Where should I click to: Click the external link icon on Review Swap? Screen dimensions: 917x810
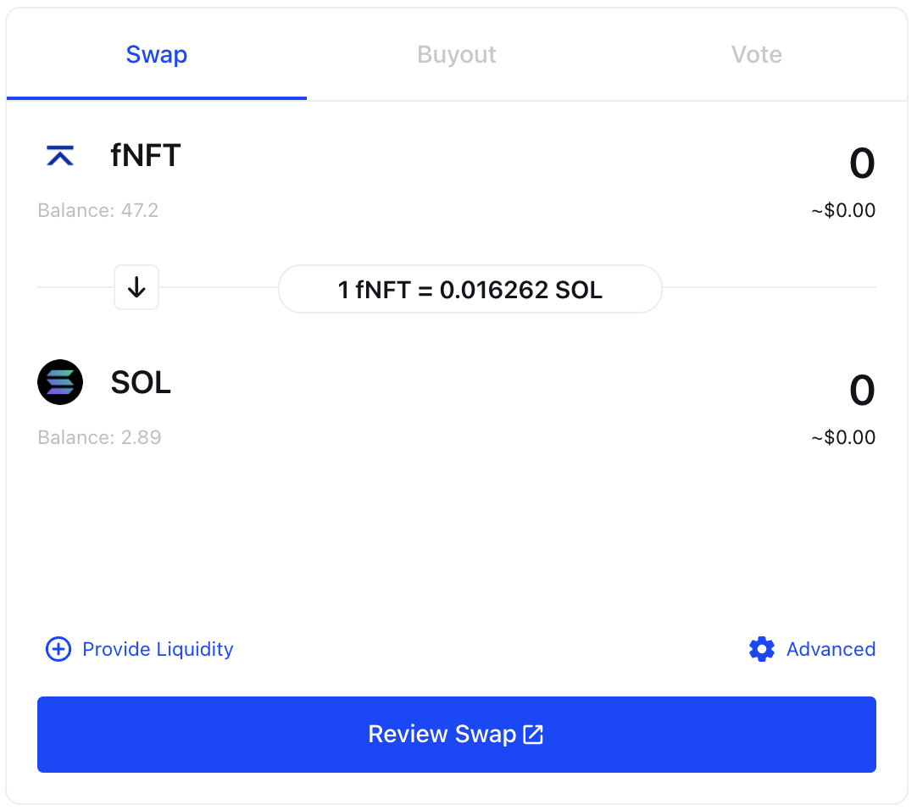(x=533, y=735)
